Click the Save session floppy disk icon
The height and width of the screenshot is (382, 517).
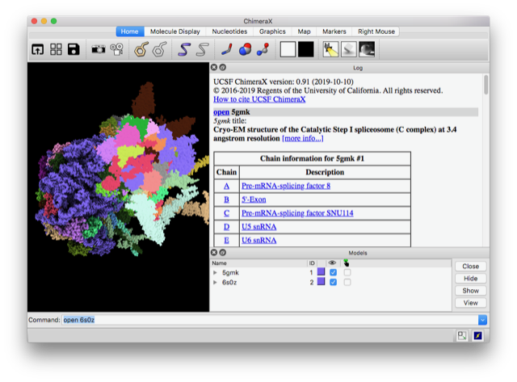pyautogui.click(x=74, y=49)
